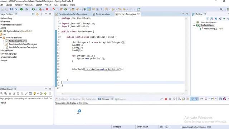The width and height of the screenshot is (229, 129).
Task: Select the qrCodeGenerator project
Action: pyautogui.click(x=9, y=57)
